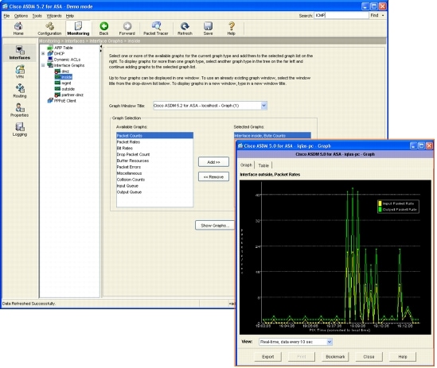Open the Home toolbar icon
This screenshot has width=437, height=368.
pos(18,29)
